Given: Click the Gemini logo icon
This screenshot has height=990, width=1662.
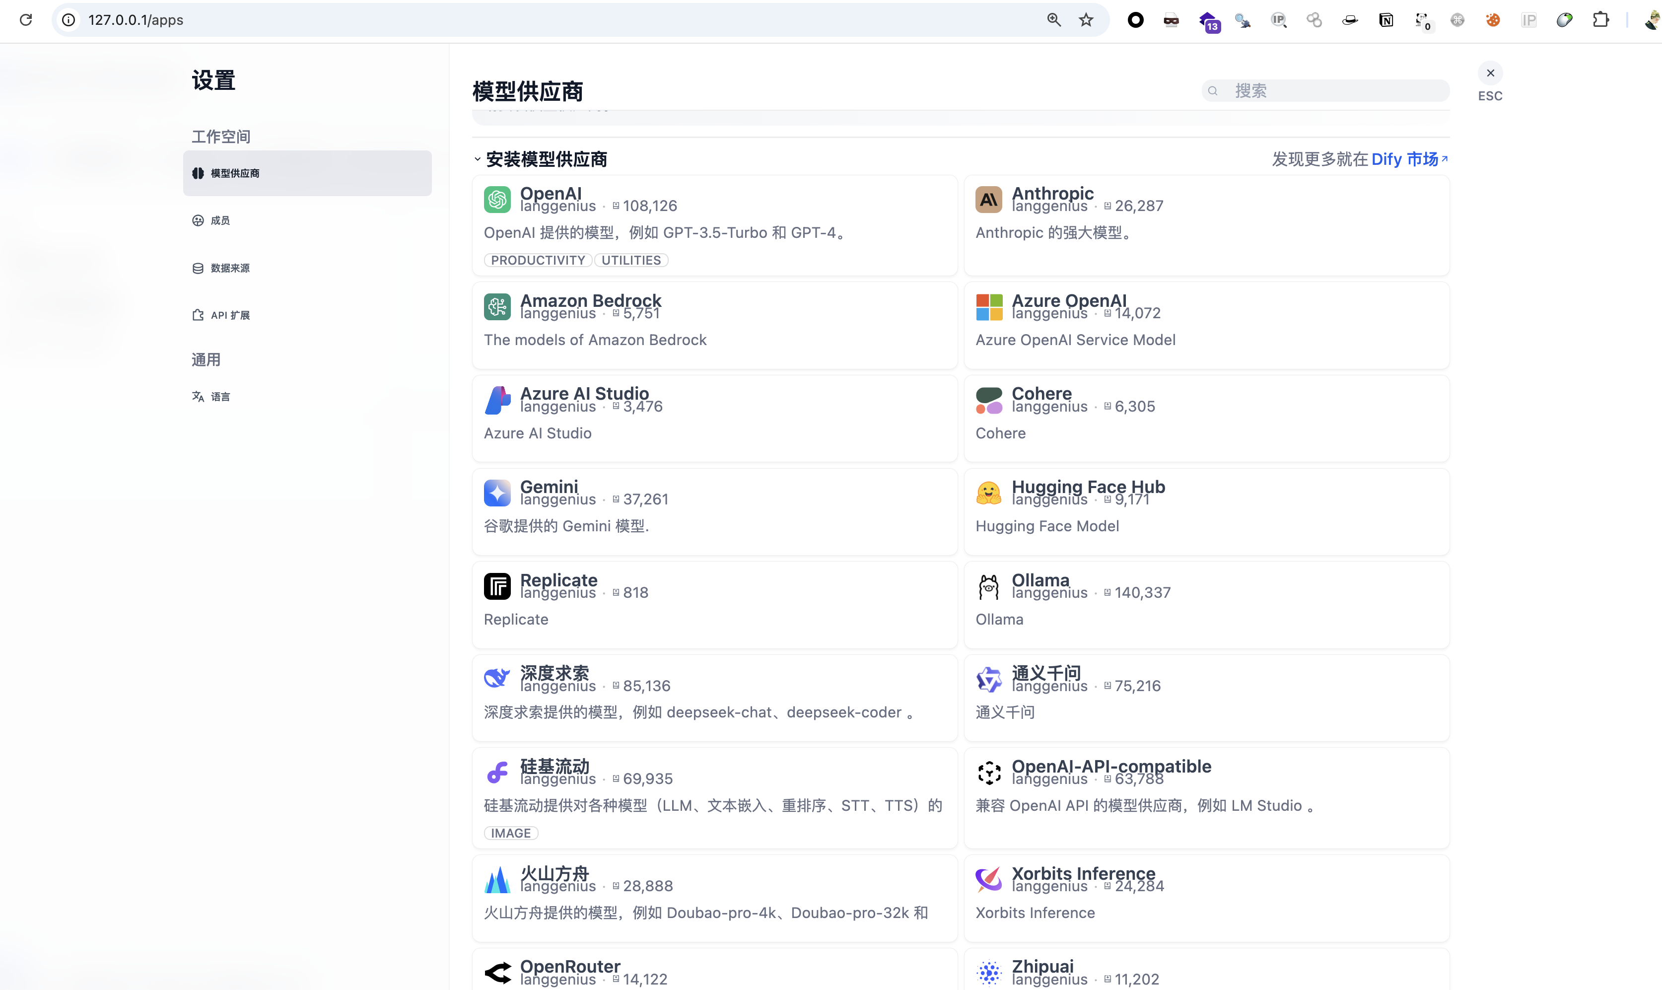Looking at the screenshot, I should (497, 493).
